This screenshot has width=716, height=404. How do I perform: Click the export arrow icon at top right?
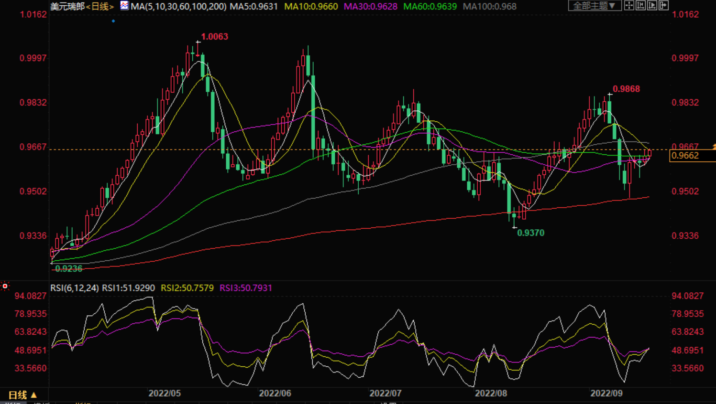pos(663,6)
